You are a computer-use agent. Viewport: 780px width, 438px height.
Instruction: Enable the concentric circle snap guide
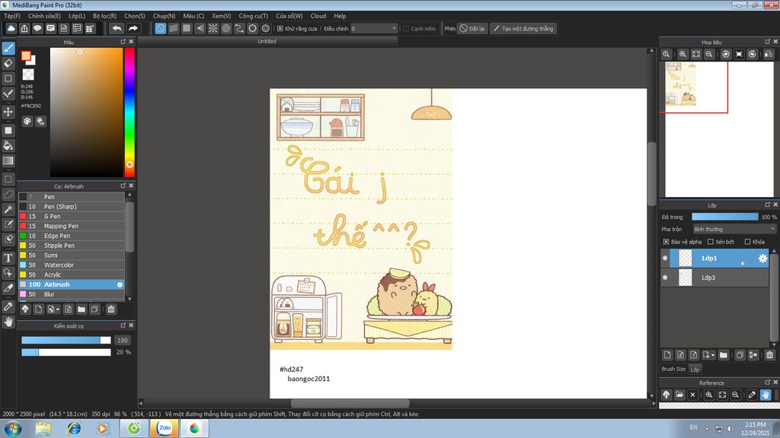226,28
